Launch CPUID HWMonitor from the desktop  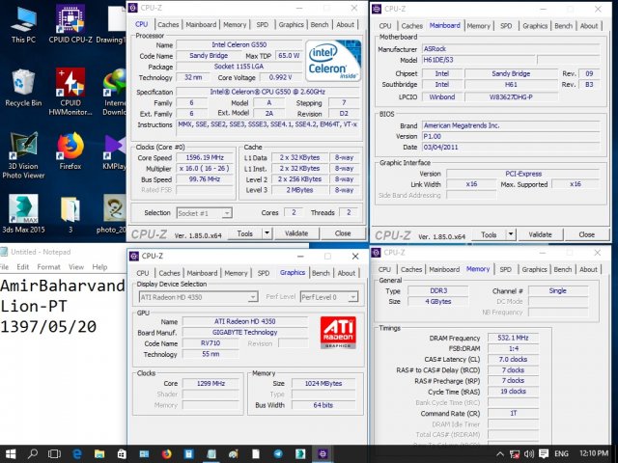click(70, 86)
